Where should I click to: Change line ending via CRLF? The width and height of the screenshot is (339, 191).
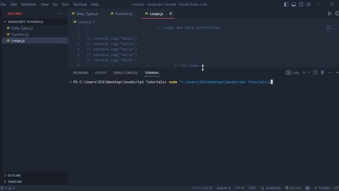point(252,188)
